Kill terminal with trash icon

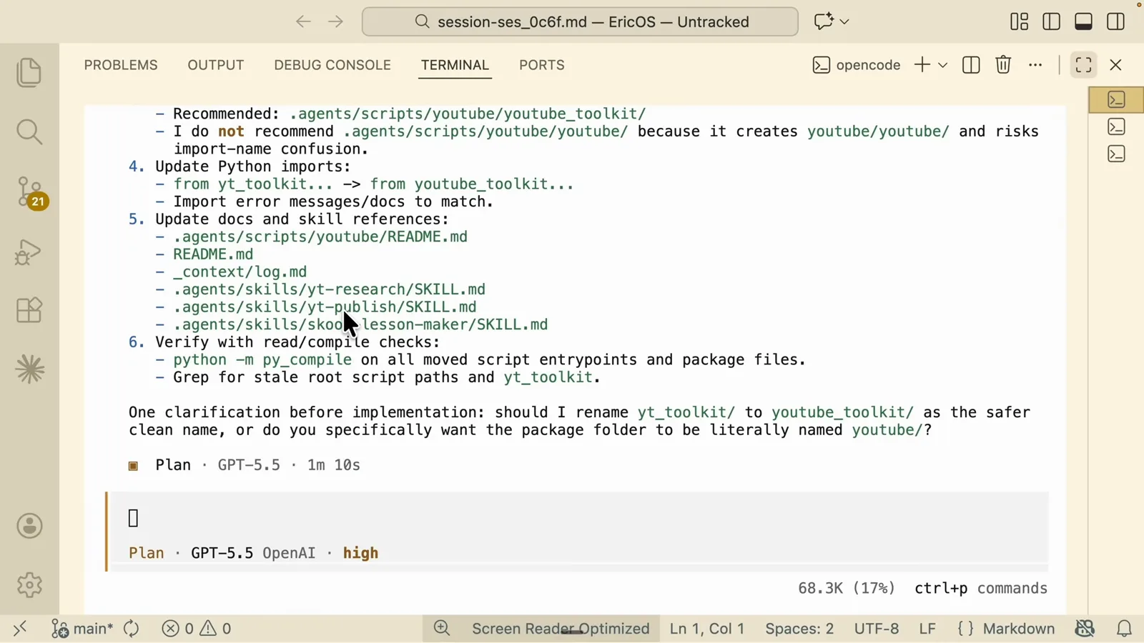[1003, 65]
